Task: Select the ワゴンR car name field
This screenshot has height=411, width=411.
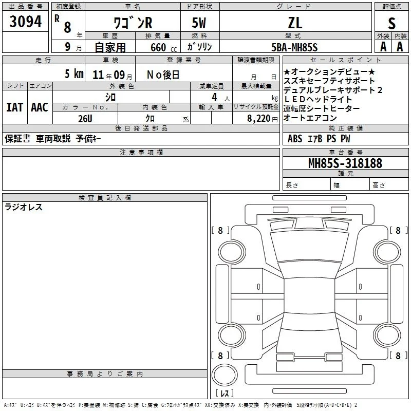Action: point(133,23)
